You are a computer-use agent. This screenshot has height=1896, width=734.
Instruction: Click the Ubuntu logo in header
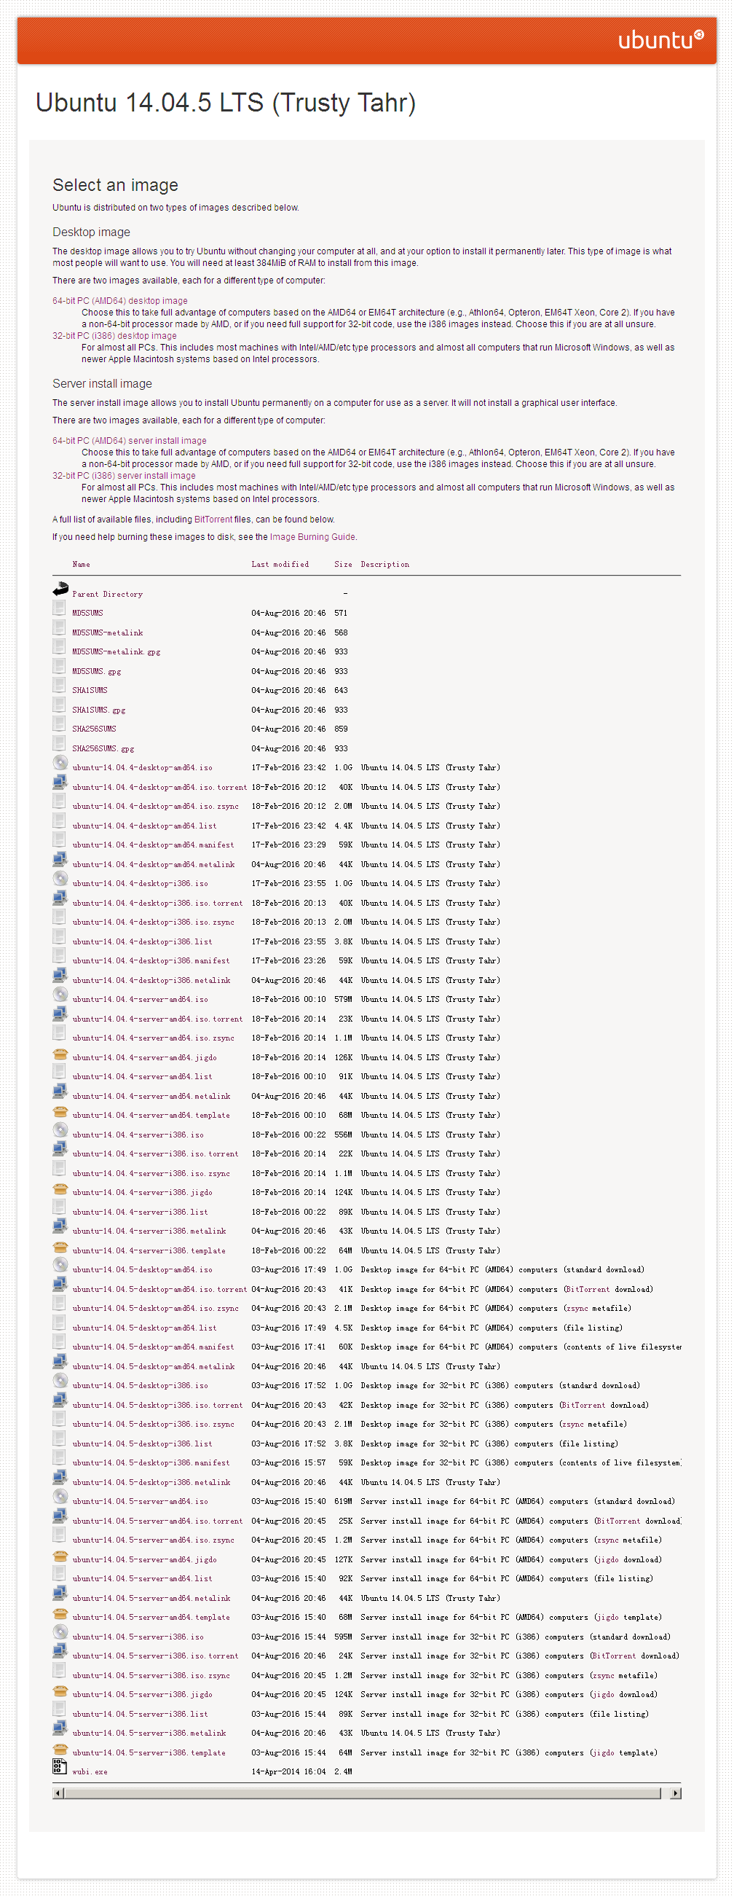[660, 39]
